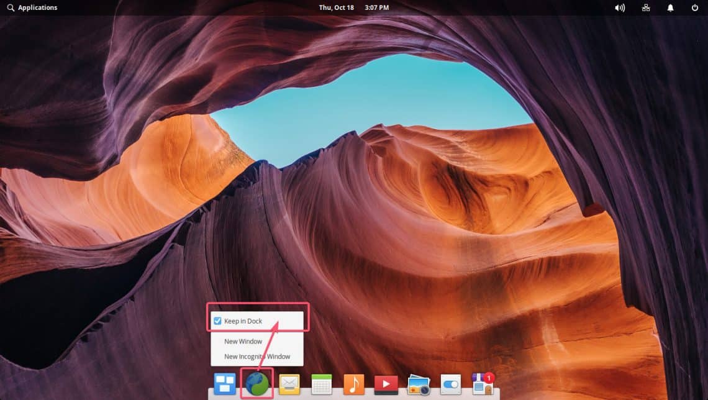
Task: Open the Photos app in dock
Action: click(419, 385)
